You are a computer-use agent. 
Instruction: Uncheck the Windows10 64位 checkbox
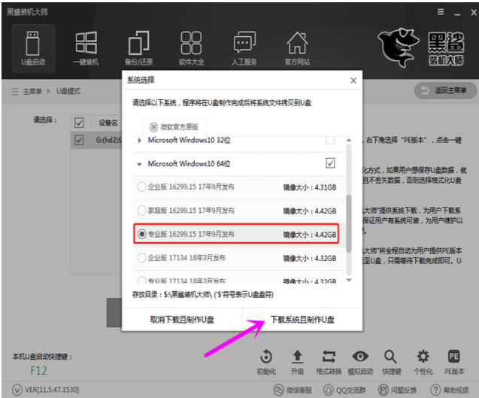coord(330,163)
